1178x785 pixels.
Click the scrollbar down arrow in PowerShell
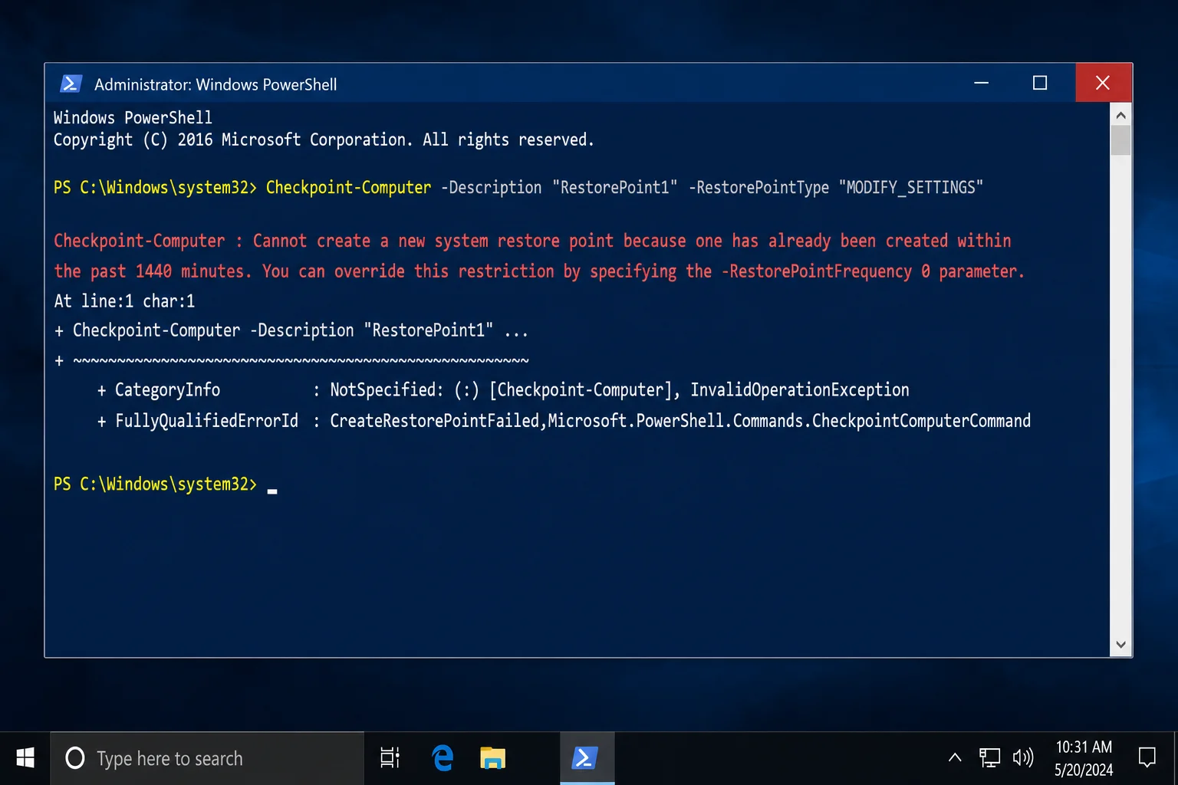point(1120,645)
